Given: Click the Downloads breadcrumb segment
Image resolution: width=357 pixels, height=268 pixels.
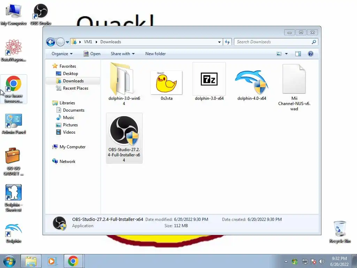Looking at the screenshot, I should click(x=111, y=42).
